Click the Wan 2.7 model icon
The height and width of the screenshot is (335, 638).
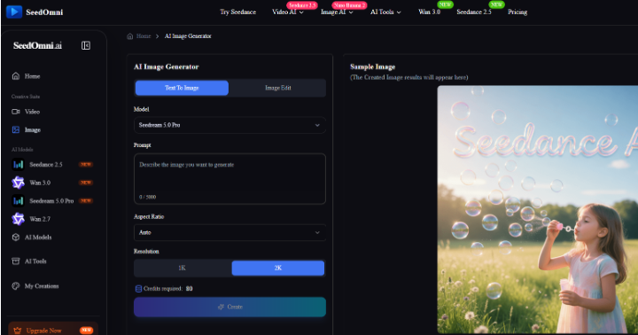18,219
